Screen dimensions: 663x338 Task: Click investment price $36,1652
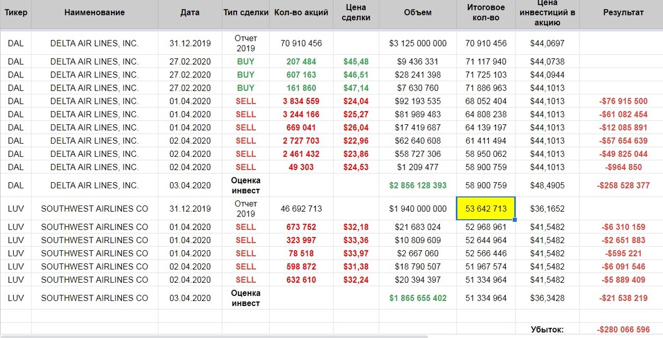pyautogui.click(x=547, y=209)
